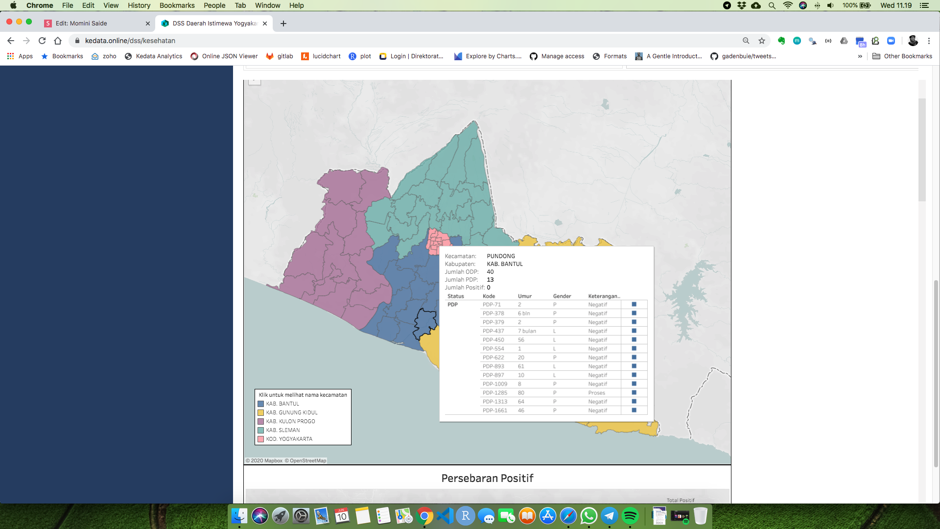Select KAB. KULON PROGO legend swatch
940x529 pixels.
point(261,422)
